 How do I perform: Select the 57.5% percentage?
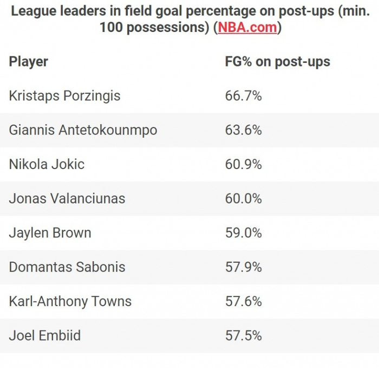243,335
